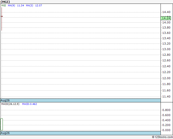
Task: Click the 11.40 price axis label
Action: coord(166,96)
